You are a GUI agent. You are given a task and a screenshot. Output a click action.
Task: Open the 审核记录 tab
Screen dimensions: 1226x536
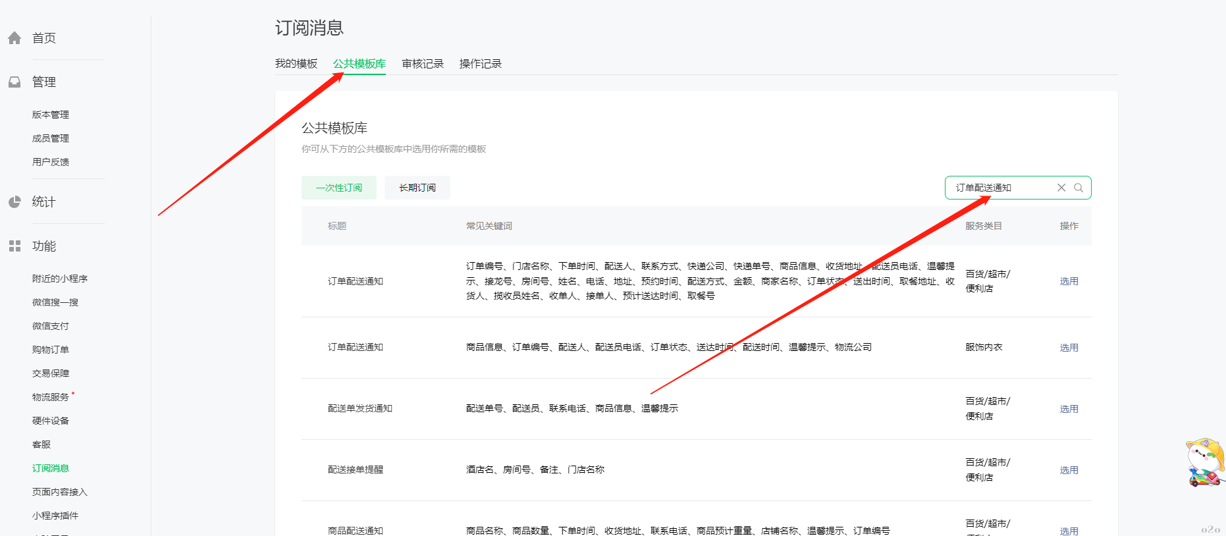[x=423, y=64]
